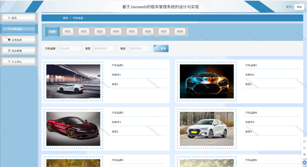
Task: Click the 类型2 text in second card
Action: click(x=249, y=84)
